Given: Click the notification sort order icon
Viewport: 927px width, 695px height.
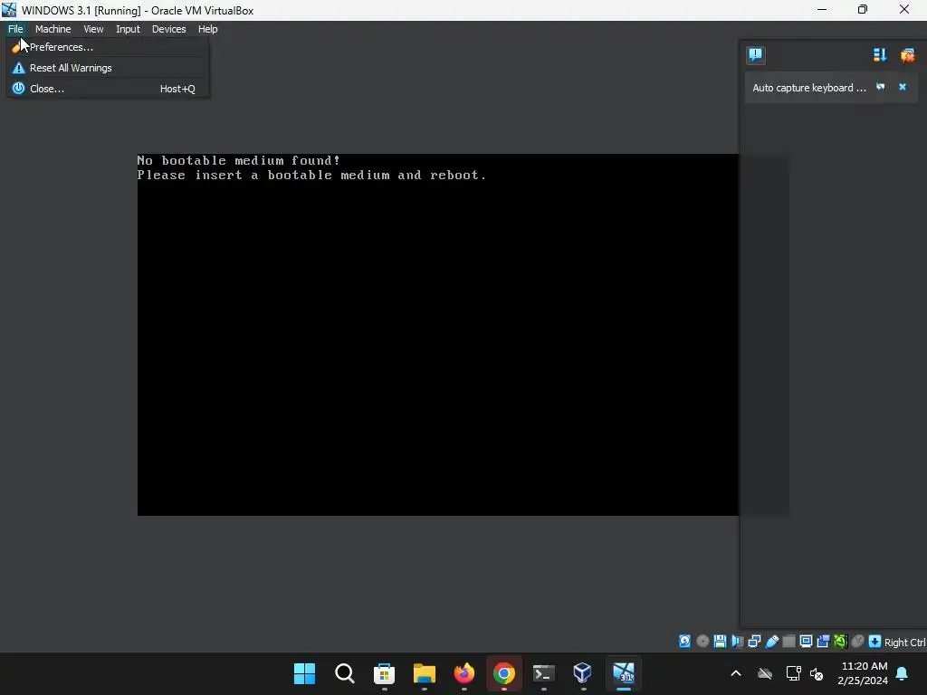Looking at the screenshot, I should click(x=880, y=55).
